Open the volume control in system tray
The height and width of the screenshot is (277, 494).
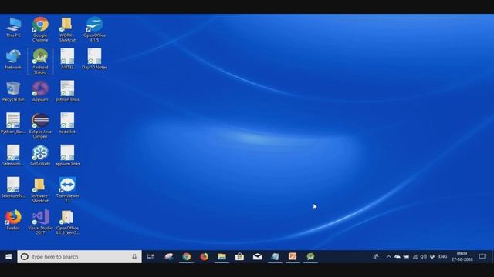click(424, 256)
